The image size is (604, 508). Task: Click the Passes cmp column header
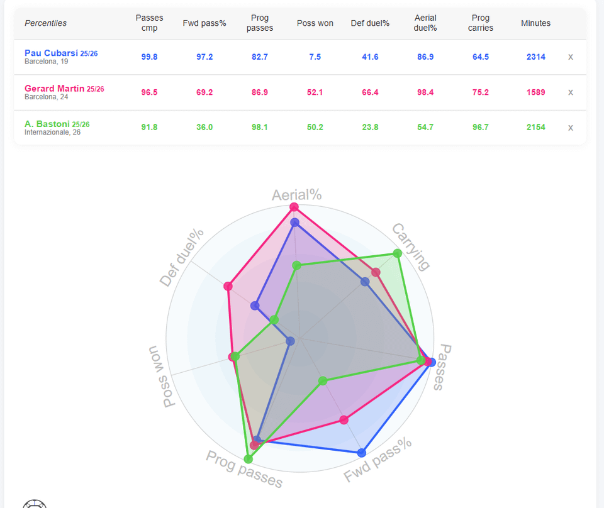pyautogui.click(x=150, y=23)
